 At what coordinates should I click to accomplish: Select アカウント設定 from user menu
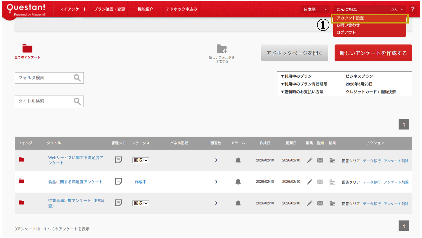[350, 18]
